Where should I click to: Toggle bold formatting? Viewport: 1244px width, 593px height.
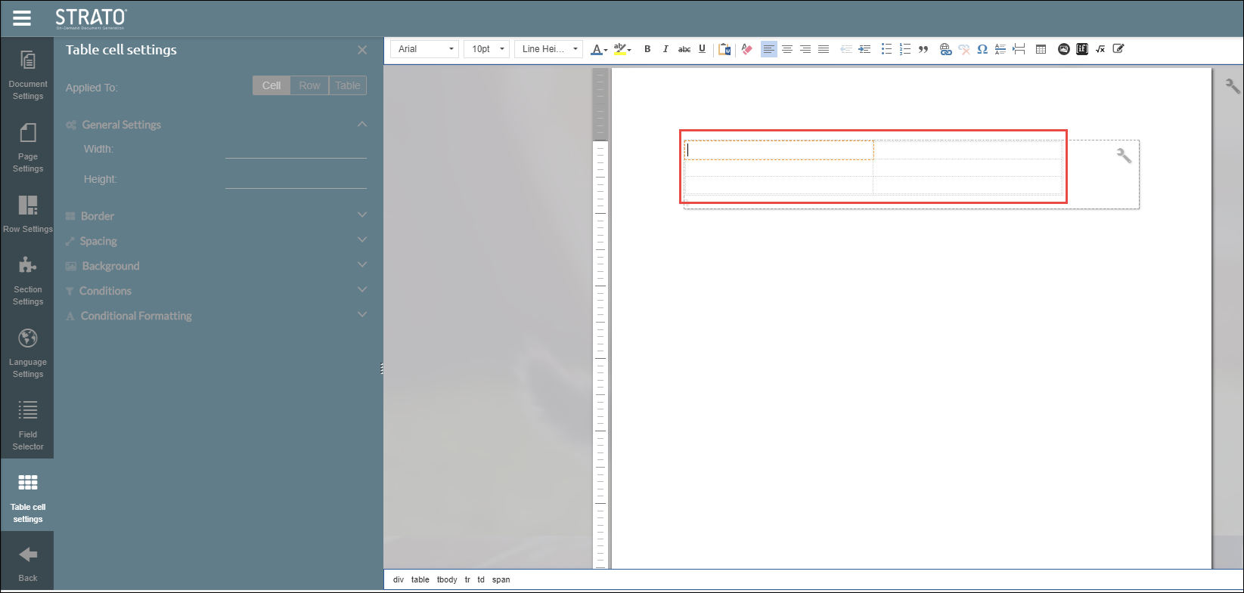pyautogui.click(x=647, y=49)
